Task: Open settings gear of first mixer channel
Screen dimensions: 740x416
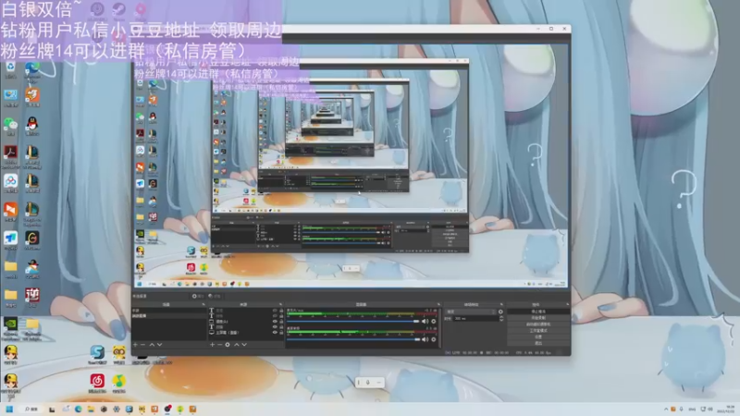Action: click(x=434, y=321)
